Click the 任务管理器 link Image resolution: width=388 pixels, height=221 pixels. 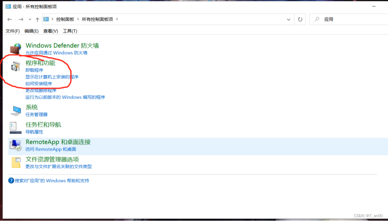coord(37,114)
